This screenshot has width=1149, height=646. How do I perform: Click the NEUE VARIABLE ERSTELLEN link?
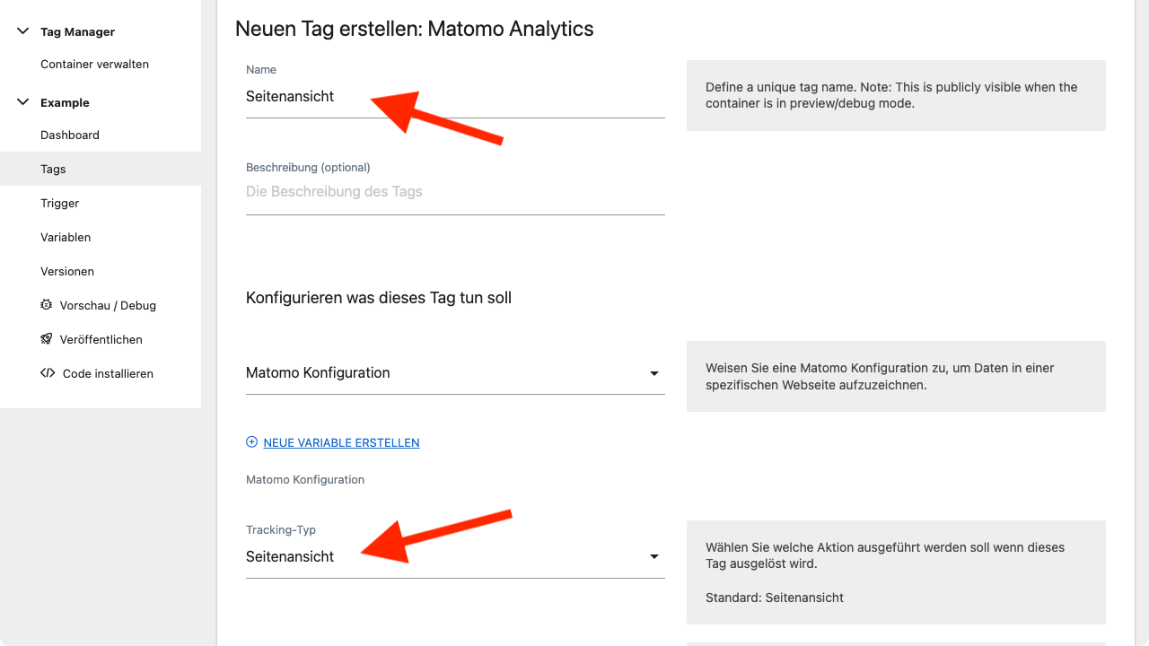[341, 442]
